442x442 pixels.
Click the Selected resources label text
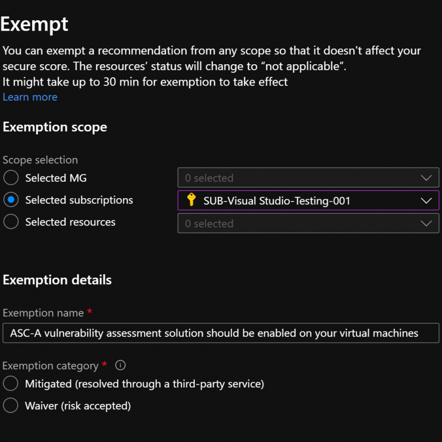70,222
